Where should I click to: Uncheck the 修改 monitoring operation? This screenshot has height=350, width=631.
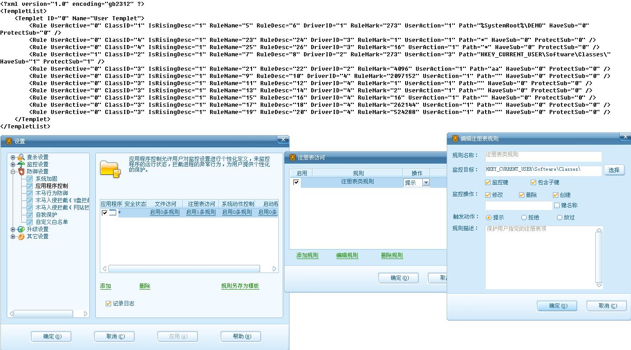[488, 195]
